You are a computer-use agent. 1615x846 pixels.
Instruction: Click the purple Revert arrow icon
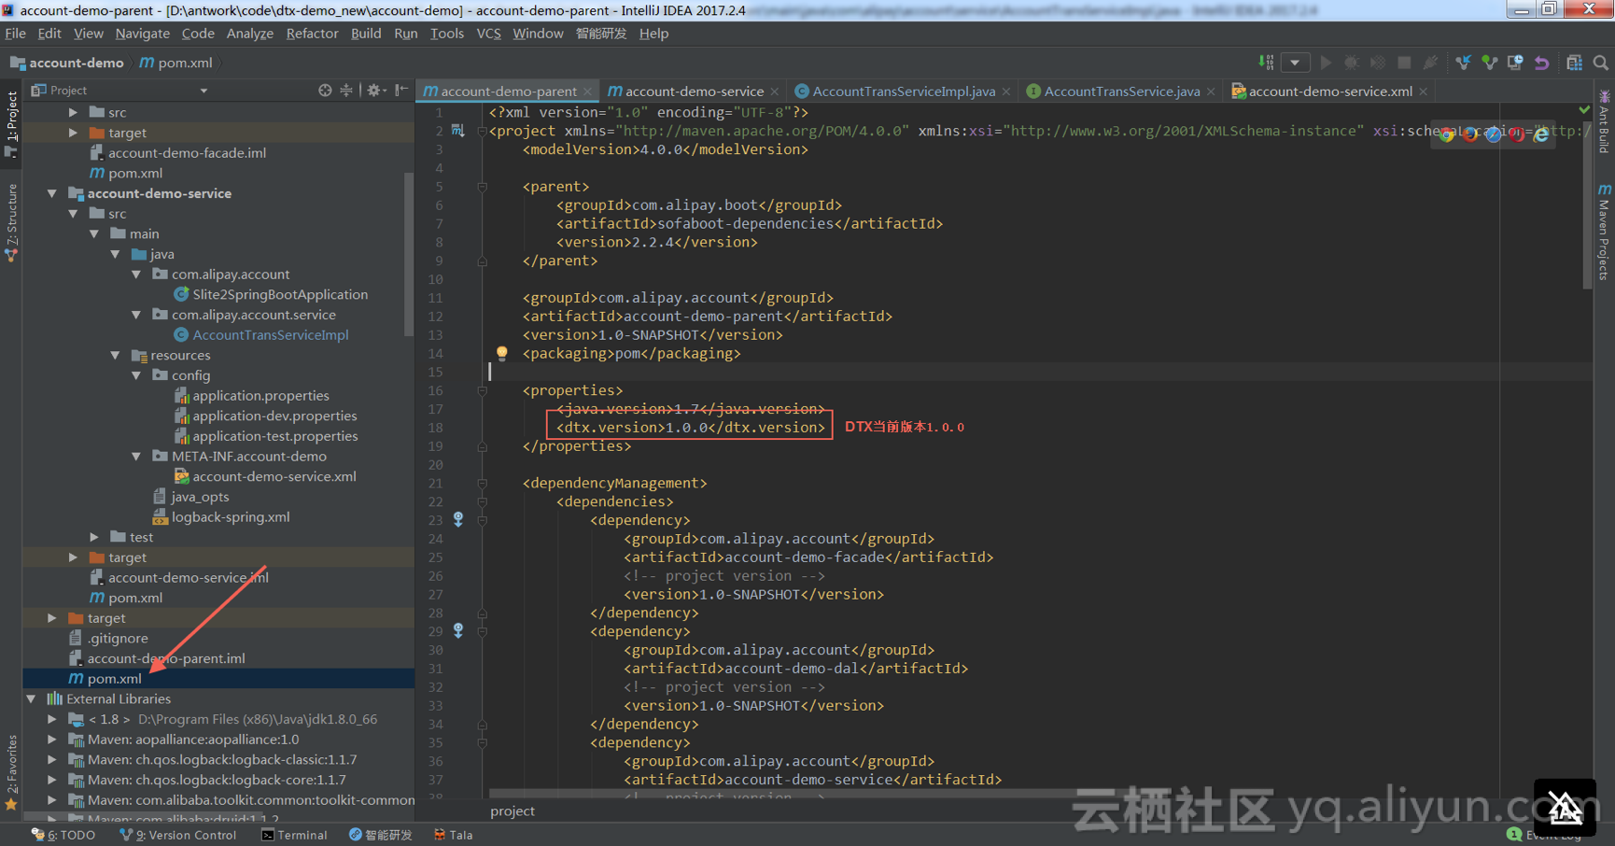(x=1541, y=63)
